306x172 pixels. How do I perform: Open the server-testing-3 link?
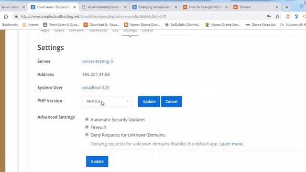pos(98,62)
